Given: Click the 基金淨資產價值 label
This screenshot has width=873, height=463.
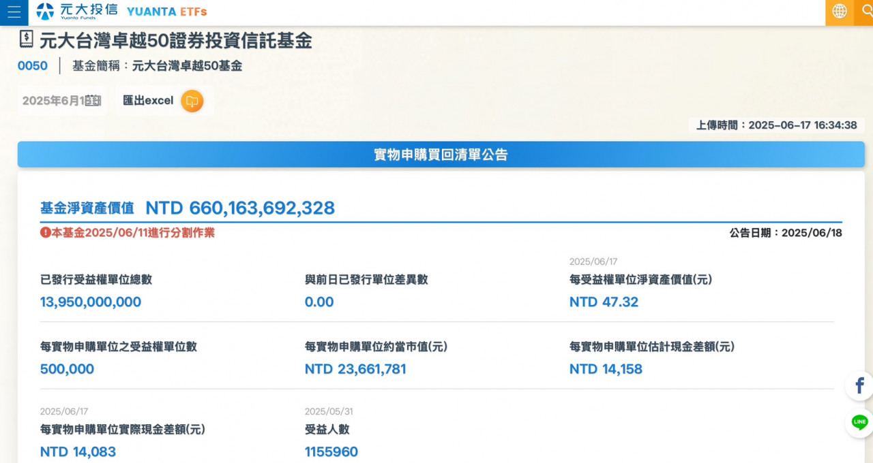Looking at the screenshot, I should [87, 208].
